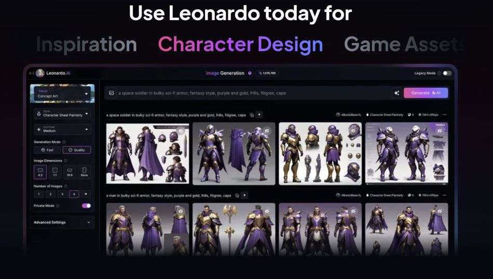493x279 pixels.
Task: Click the image upload icon in prompt box
Action: [111, 93]
